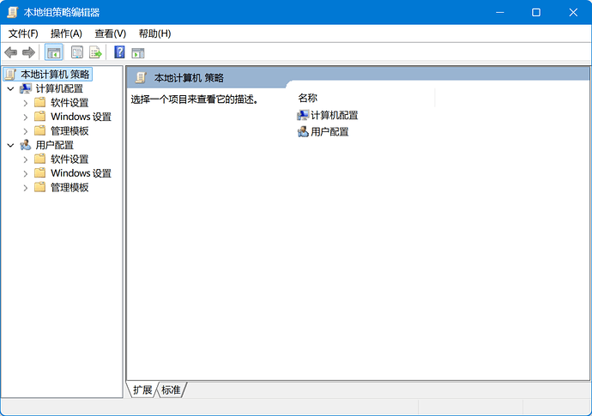Select 本地计算机 策略 root tree label
The height and width of the screenshot is (416, 592).
coord(55,75)
